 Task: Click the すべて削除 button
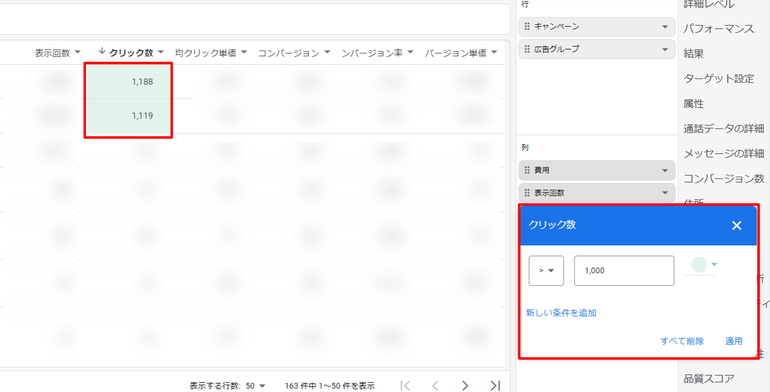[x=682, y=341]
